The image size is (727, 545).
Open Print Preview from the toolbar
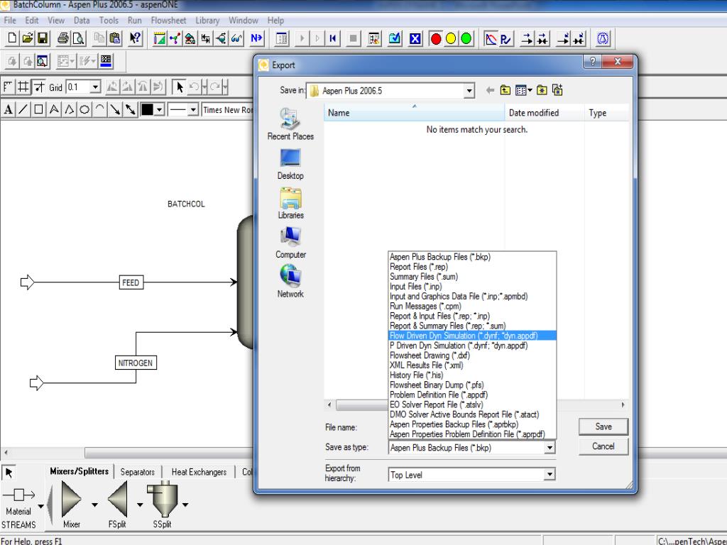pos(78,38)
